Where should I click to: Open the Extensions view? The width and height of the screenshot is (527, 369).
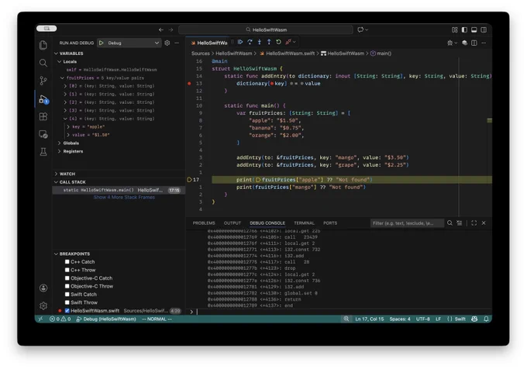point(43,116)
